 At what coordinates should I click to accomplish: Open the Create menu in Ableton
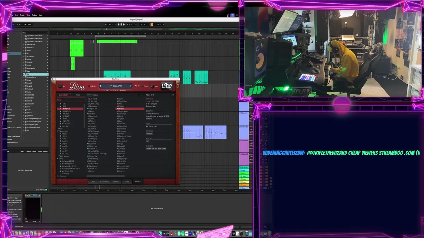tap(22, 15)
